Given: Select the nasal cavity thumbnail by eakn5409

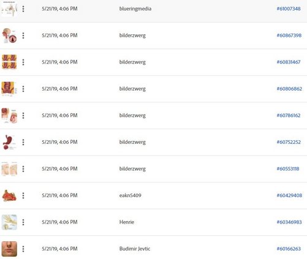Looking at the screenshot, I should pos(9,195).
